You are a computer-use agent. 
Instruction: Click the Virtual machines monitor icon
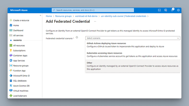coord(11,90)
